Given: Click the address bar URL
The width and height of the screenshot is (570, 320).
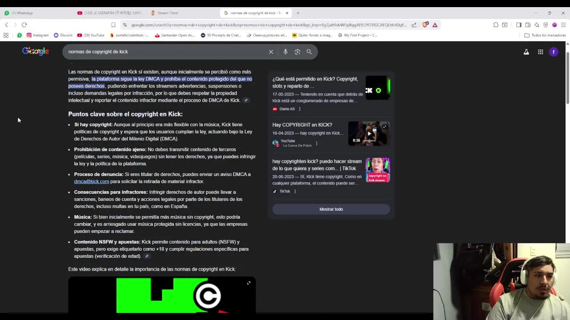Looking at the screenshot, I should pos(269,25).
